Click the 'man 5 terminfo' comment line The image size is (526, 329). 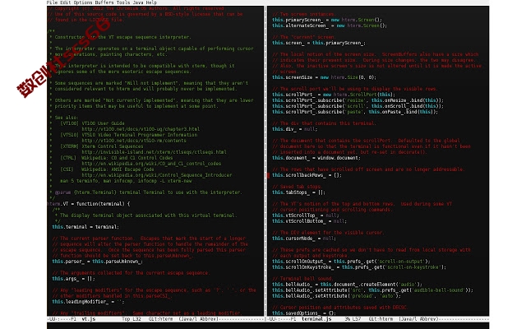point(126,181)
